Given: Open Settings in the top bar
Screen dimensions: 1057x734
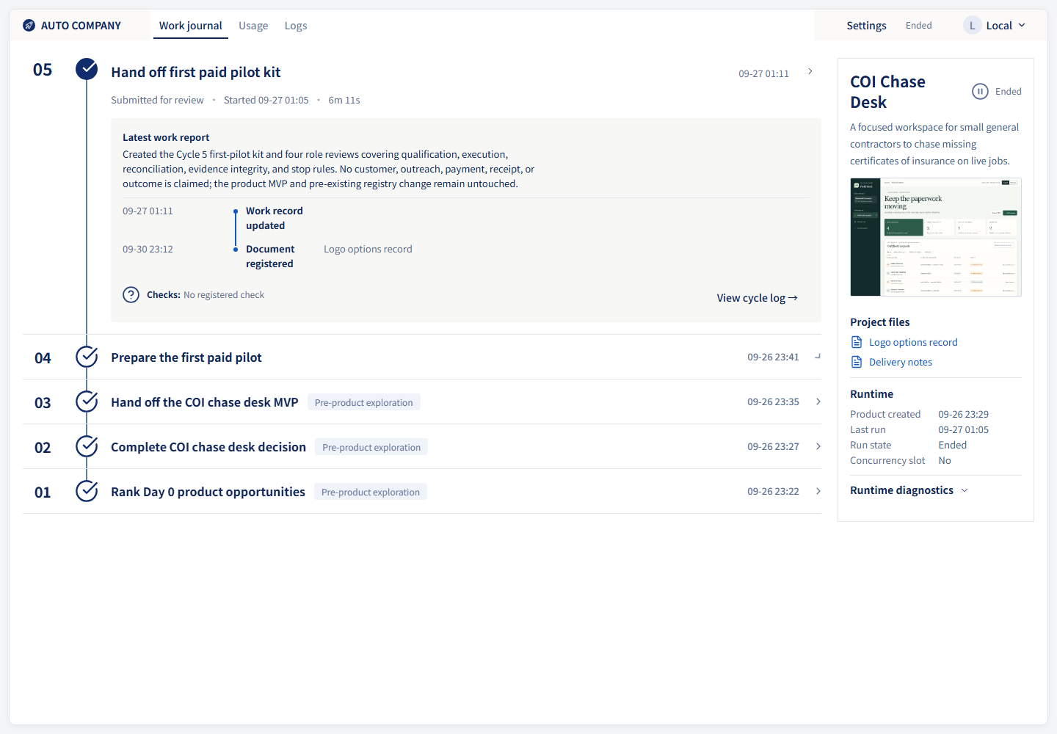Looking at the screenshot, I should [x=866, y=26].
